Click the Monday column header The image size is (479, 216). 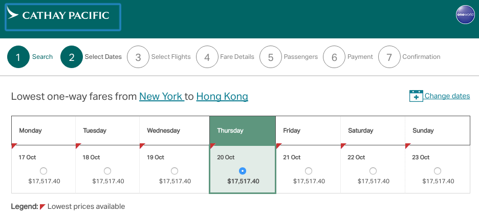[43, 131]
